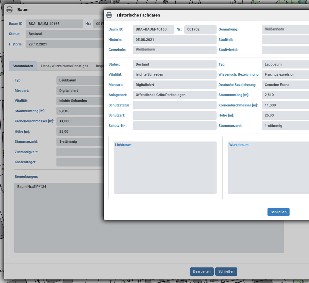The image size is (309, 283).
Task: Click the Bearbeiten button
Action: coord(202,272)
